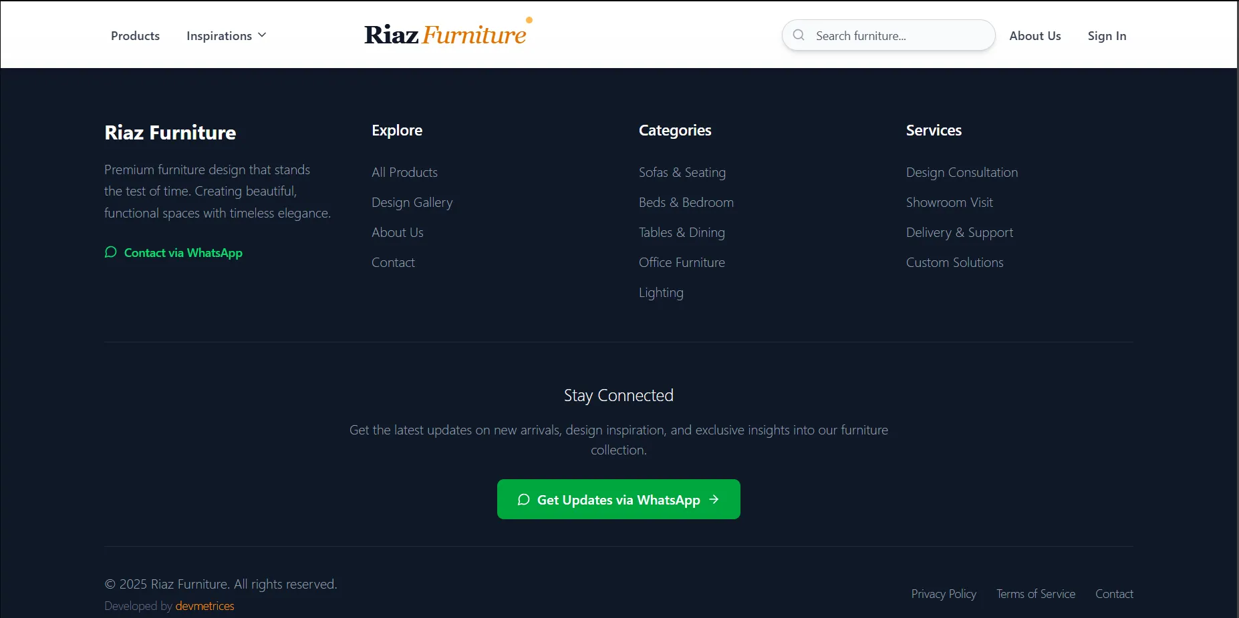The height and width of the screenshot is (618, 1239).
Task: Click the Services column heading
Action: click(934, 130)
